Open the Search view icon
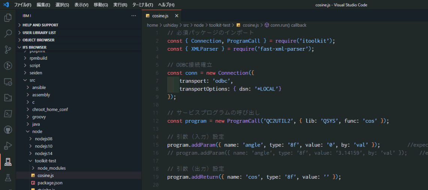Screen dimensions: 428x190 click(x=8, y=34)
